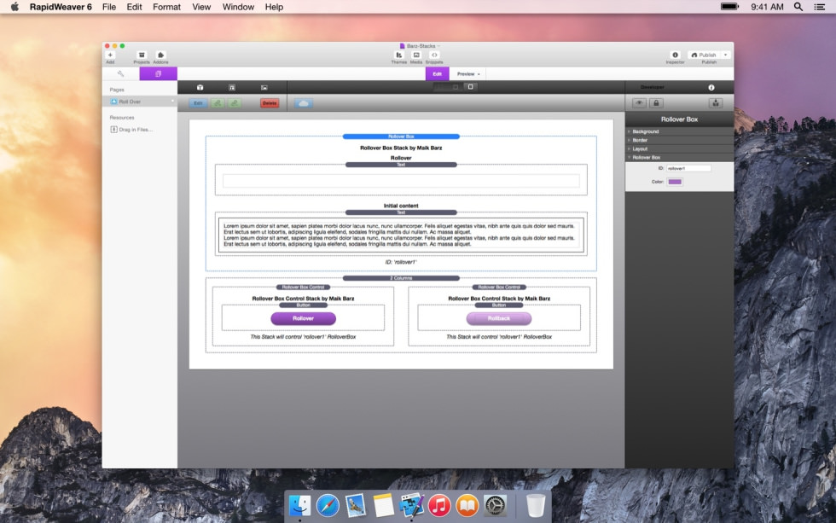Open the RapidWeaver 6 menu
836x523 pixels.
pos(61,7)
